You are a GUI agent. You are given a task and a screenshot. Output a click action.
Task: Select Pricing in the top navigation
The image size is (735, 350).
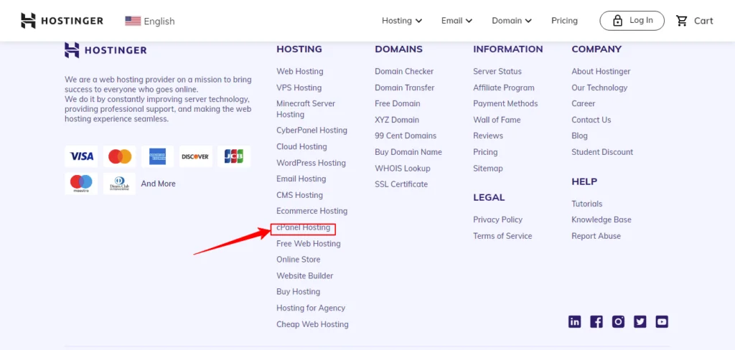564,21
